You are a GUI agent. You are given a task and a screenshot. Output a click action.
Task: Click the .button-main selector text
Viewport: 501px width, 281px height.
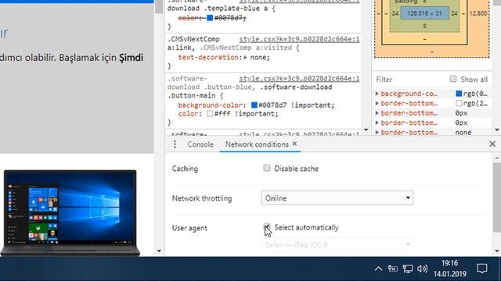pyautogui.click(x=193, y=96)
